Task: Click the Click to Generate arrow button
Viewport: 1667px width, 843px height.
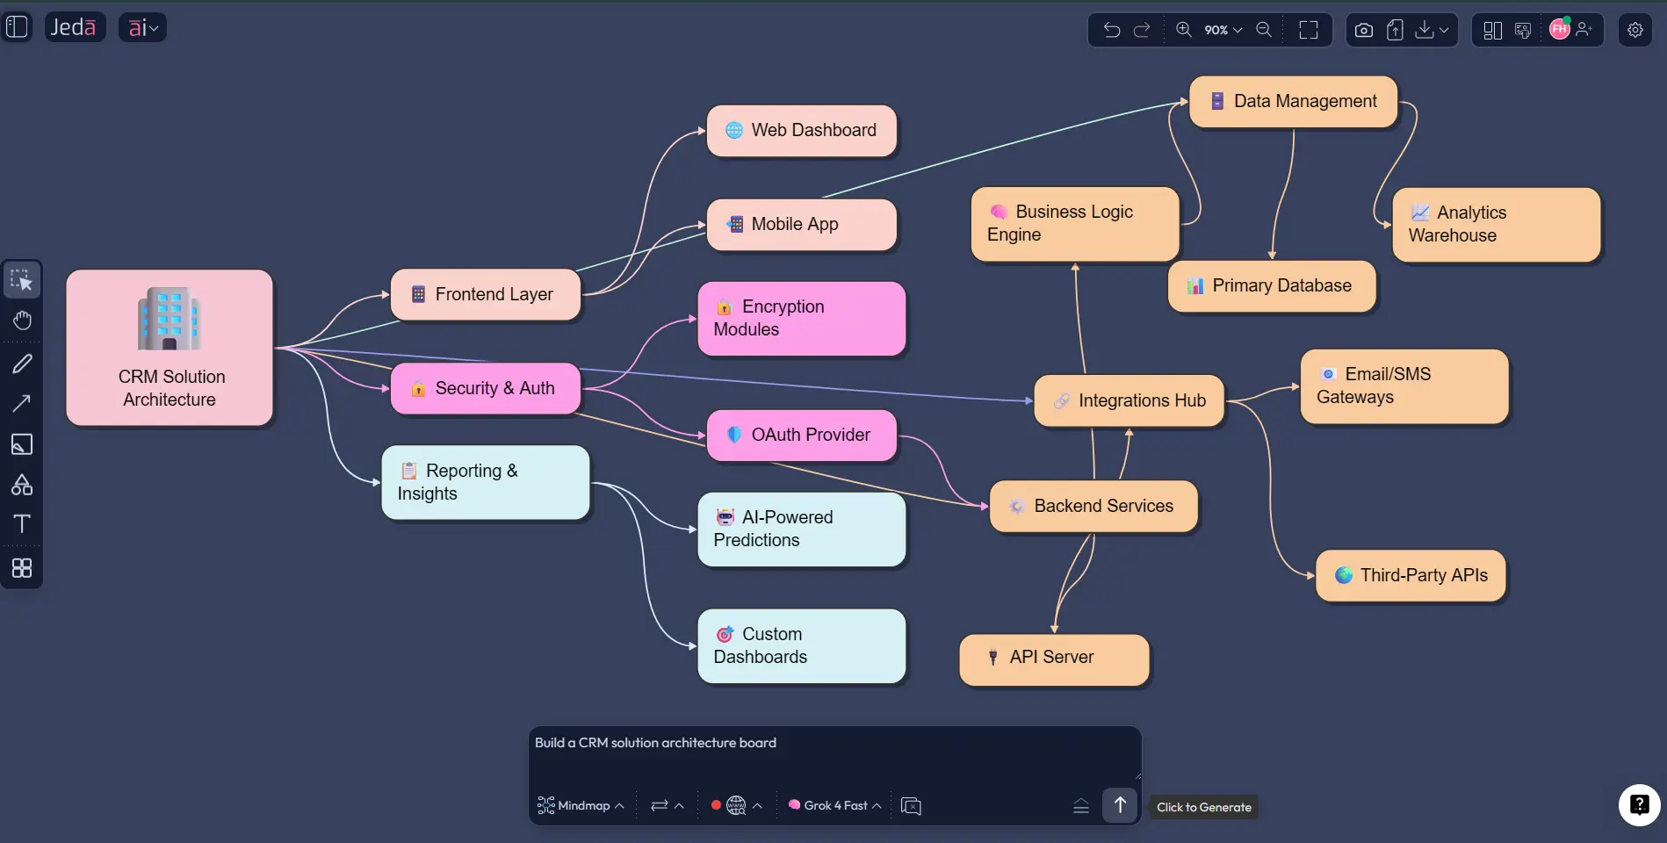Action: 1119,804
